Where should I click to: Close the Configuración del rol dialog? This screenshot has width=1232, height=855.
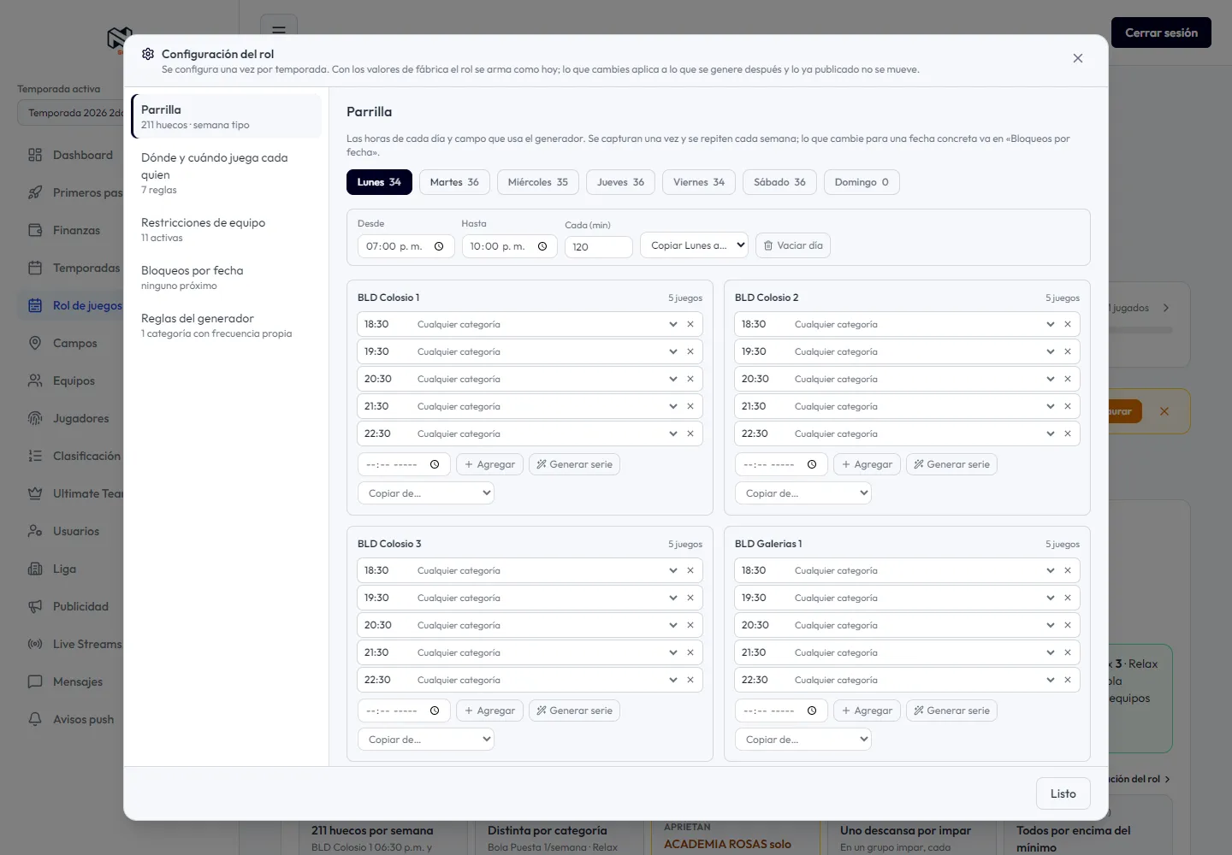click(x=1078, y=58)
